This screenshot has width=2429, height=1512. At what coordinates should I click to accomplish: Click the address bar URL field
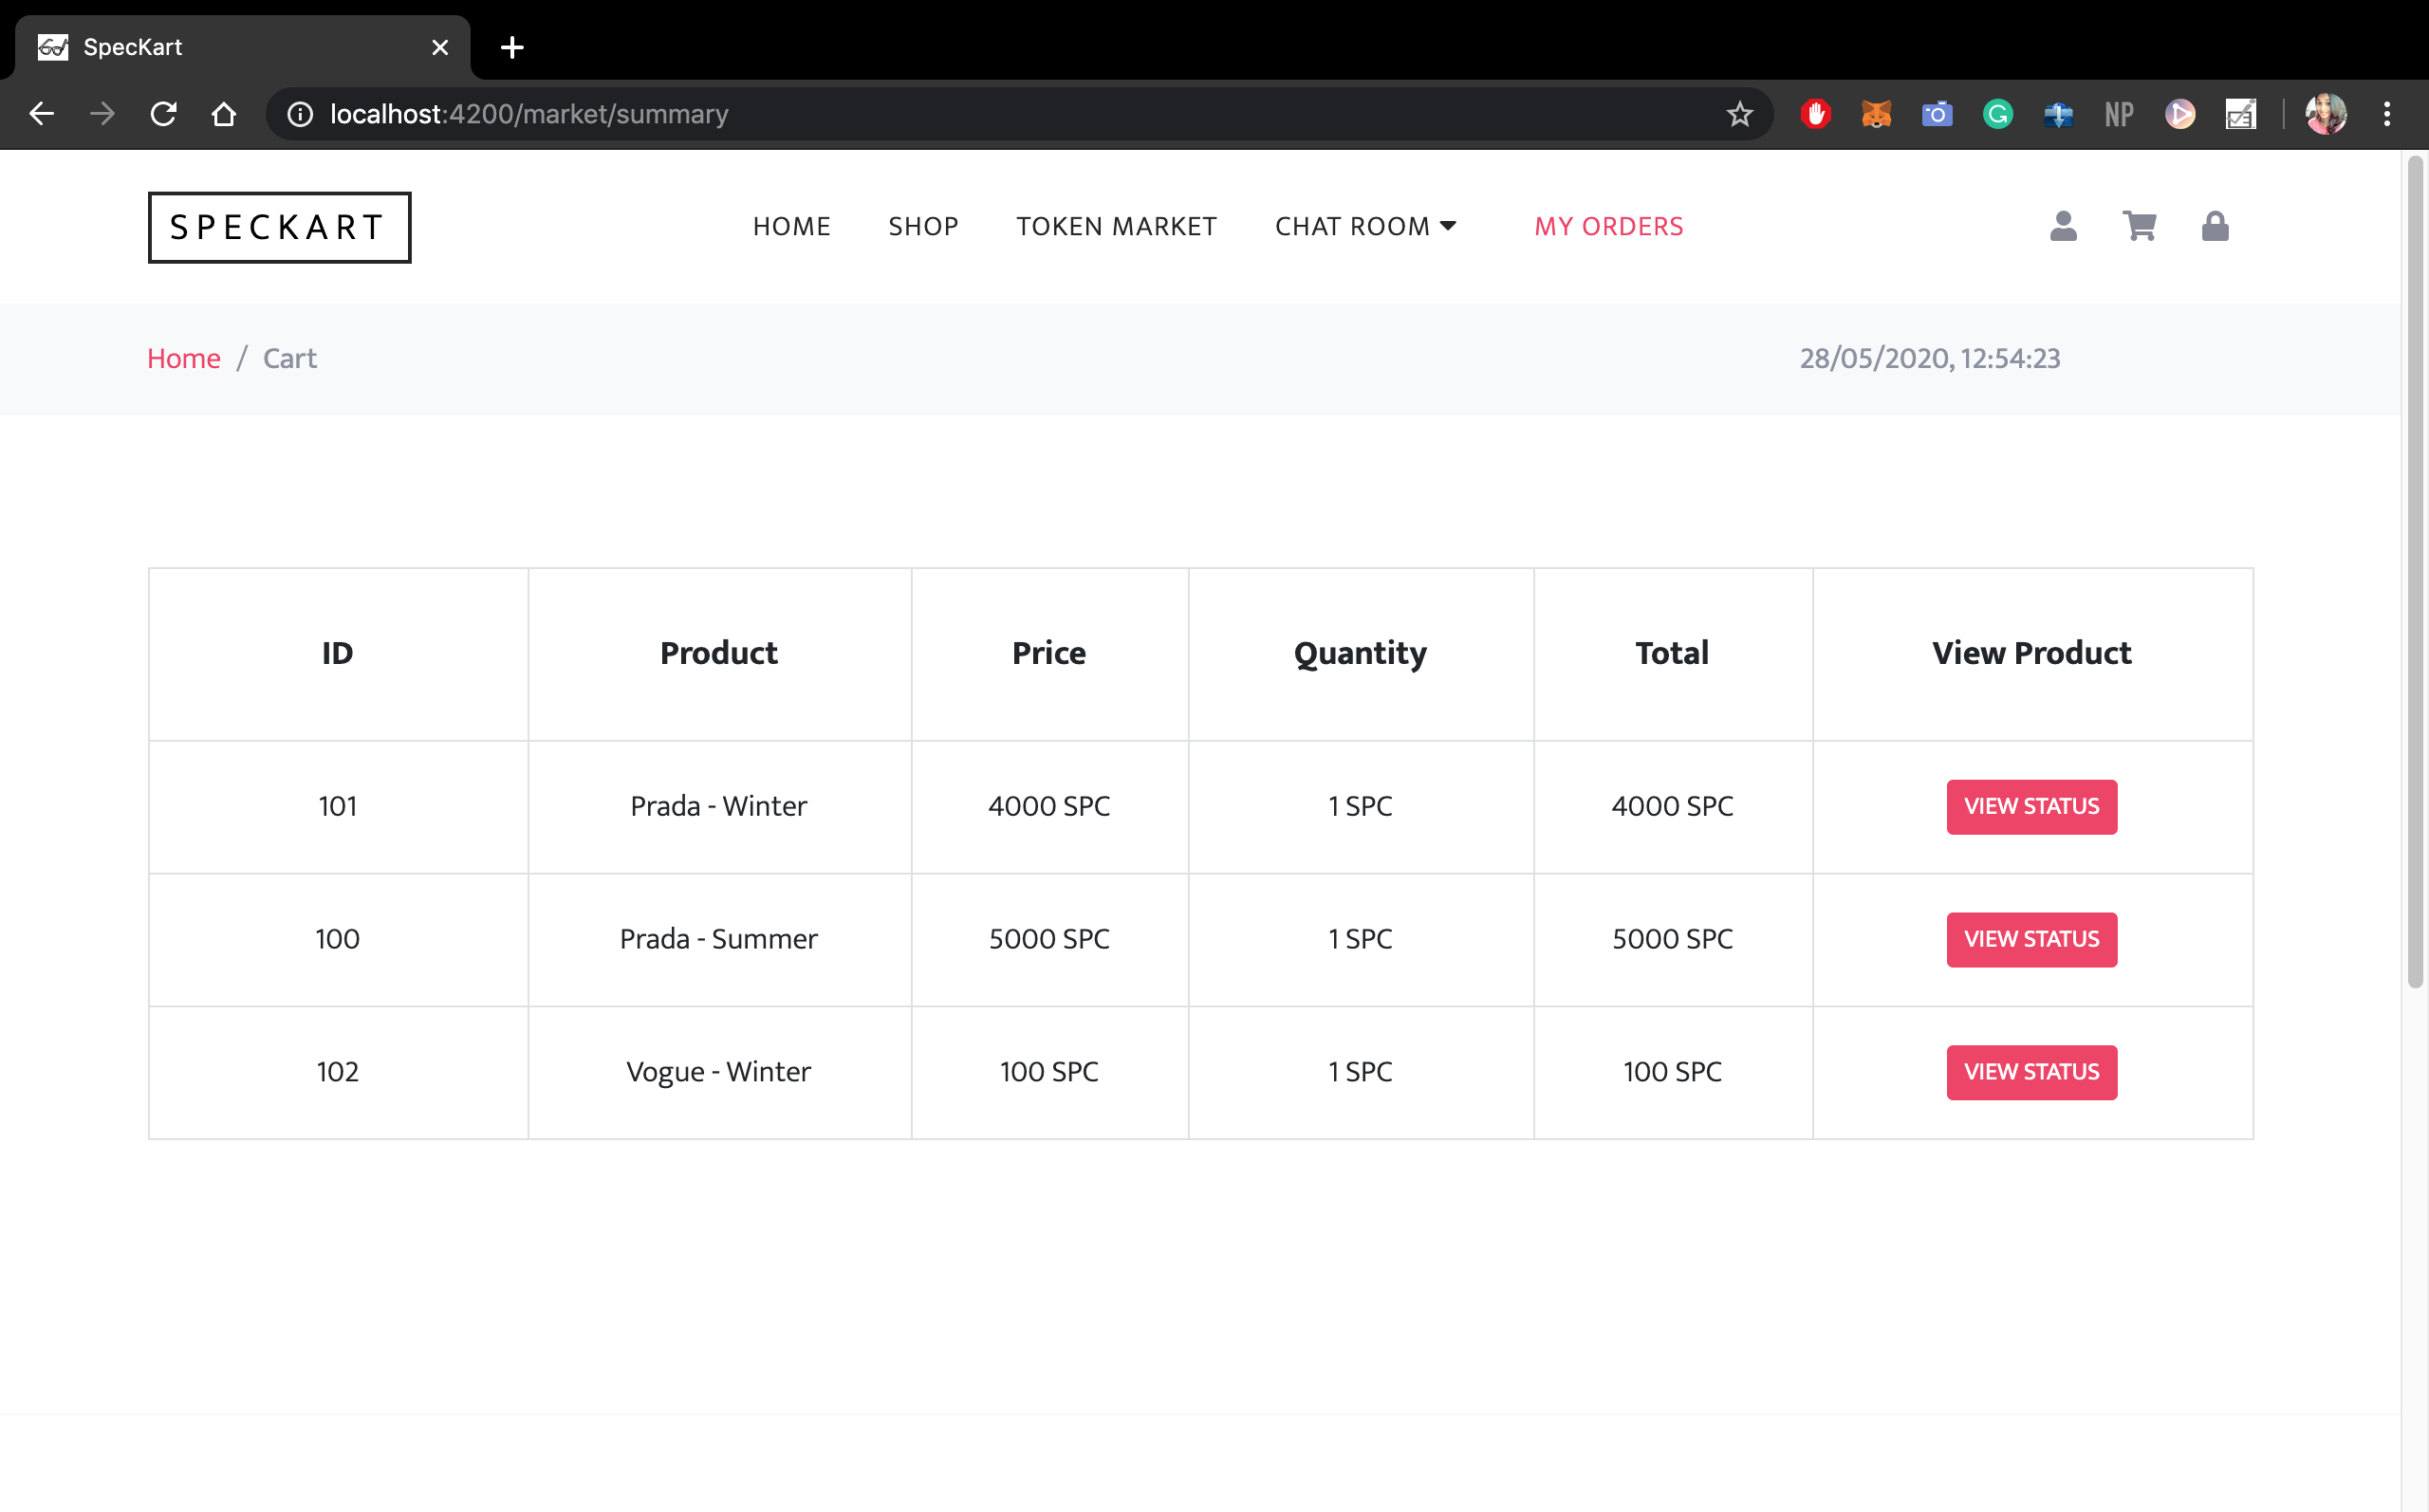[900, 114]
